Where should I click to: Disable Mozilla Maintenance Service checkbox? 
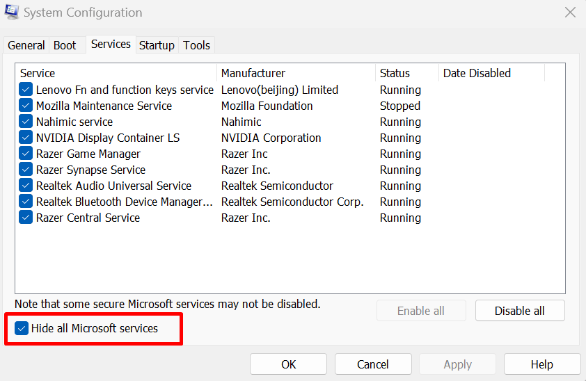(26, 106)
